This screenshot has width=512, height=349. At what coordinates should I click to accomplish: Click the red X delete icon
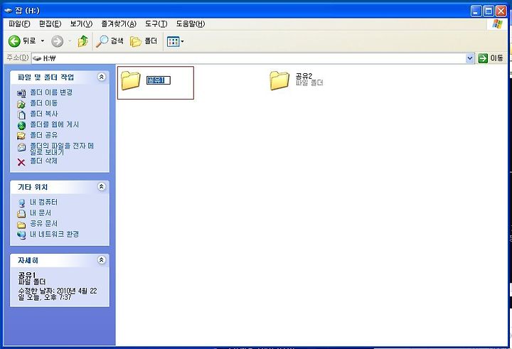click(21, 162)
